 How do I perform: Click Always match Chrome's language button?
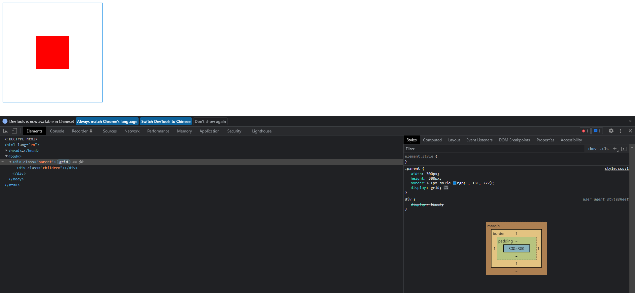107,121
